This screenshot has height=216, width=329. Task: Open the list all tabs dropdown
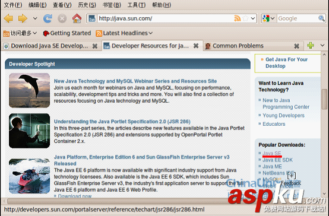[322, 45]
